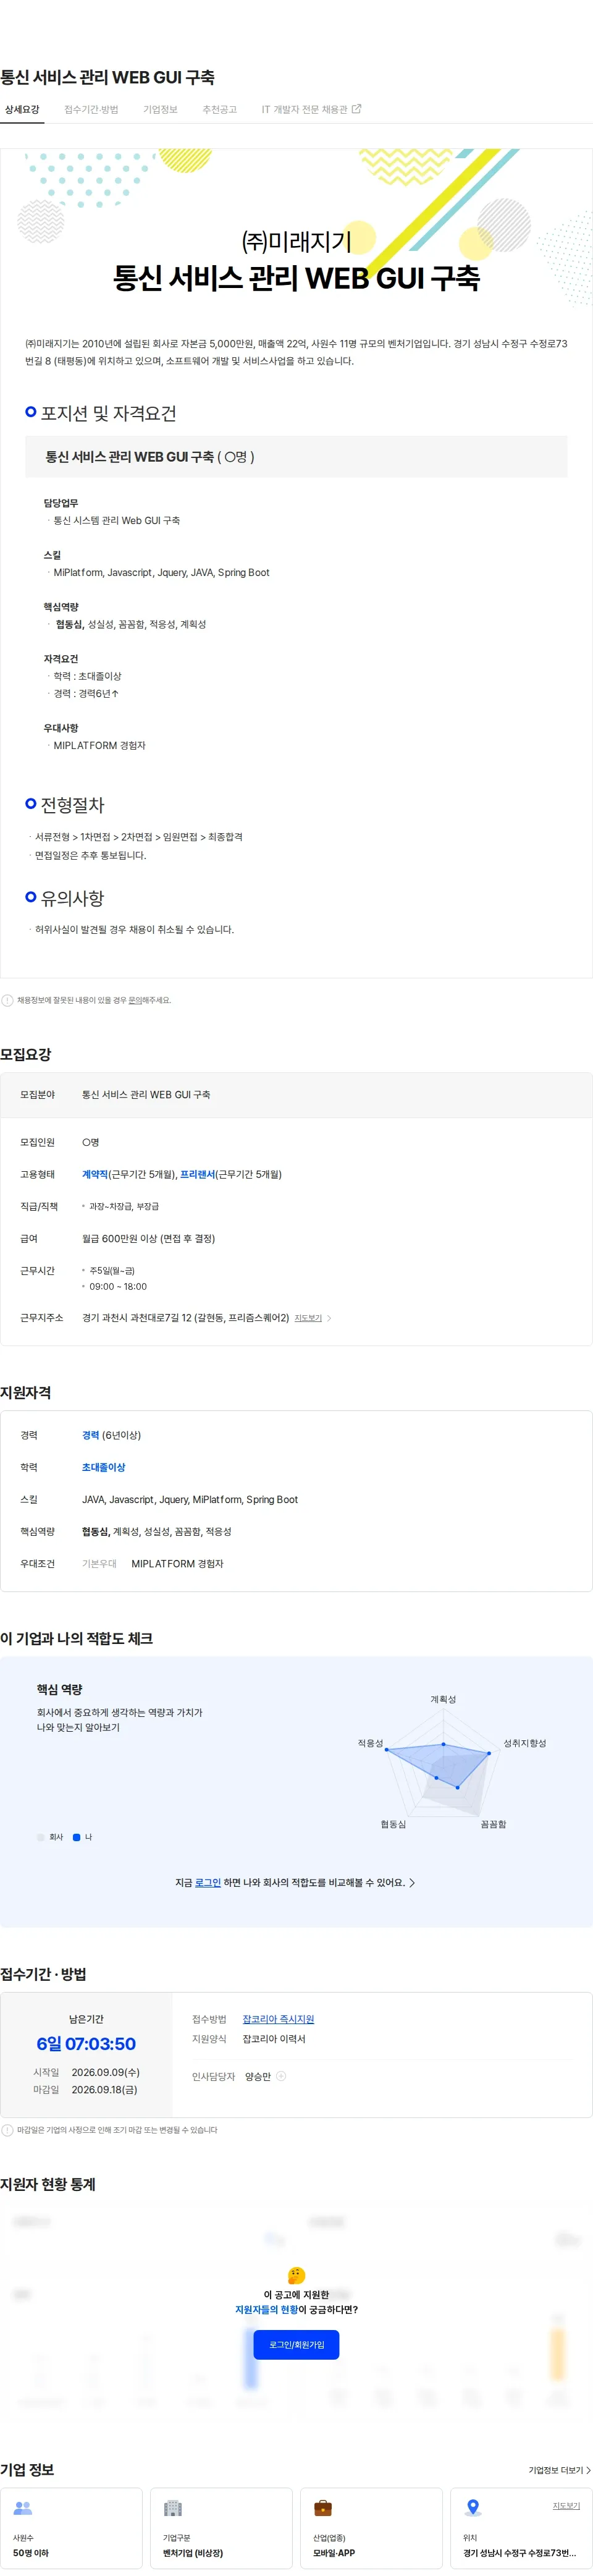Select the 상세요강 tab
This screenshot has height=2576, width=593.
[22, 109]
